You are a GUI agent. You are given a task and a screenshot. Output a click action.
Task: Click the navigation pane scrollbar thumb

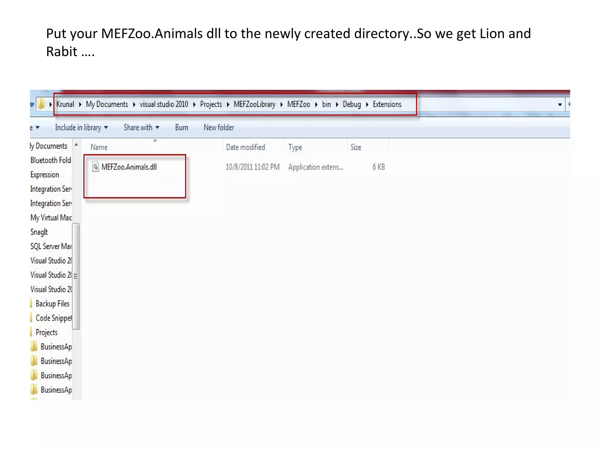click(76, 276)
